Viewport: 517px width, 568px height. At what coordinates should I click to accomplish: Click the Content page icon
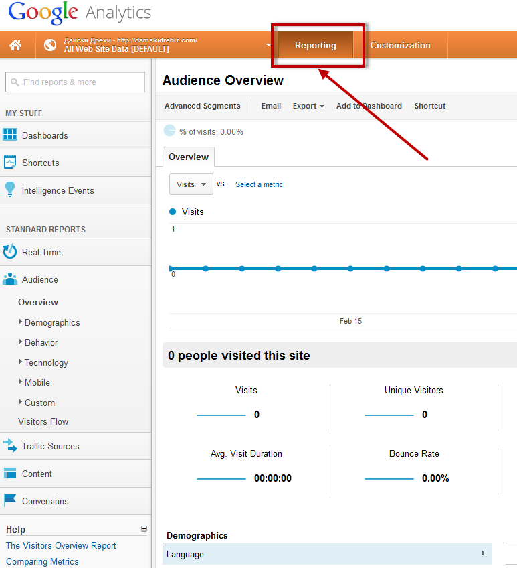click(10, 474)
